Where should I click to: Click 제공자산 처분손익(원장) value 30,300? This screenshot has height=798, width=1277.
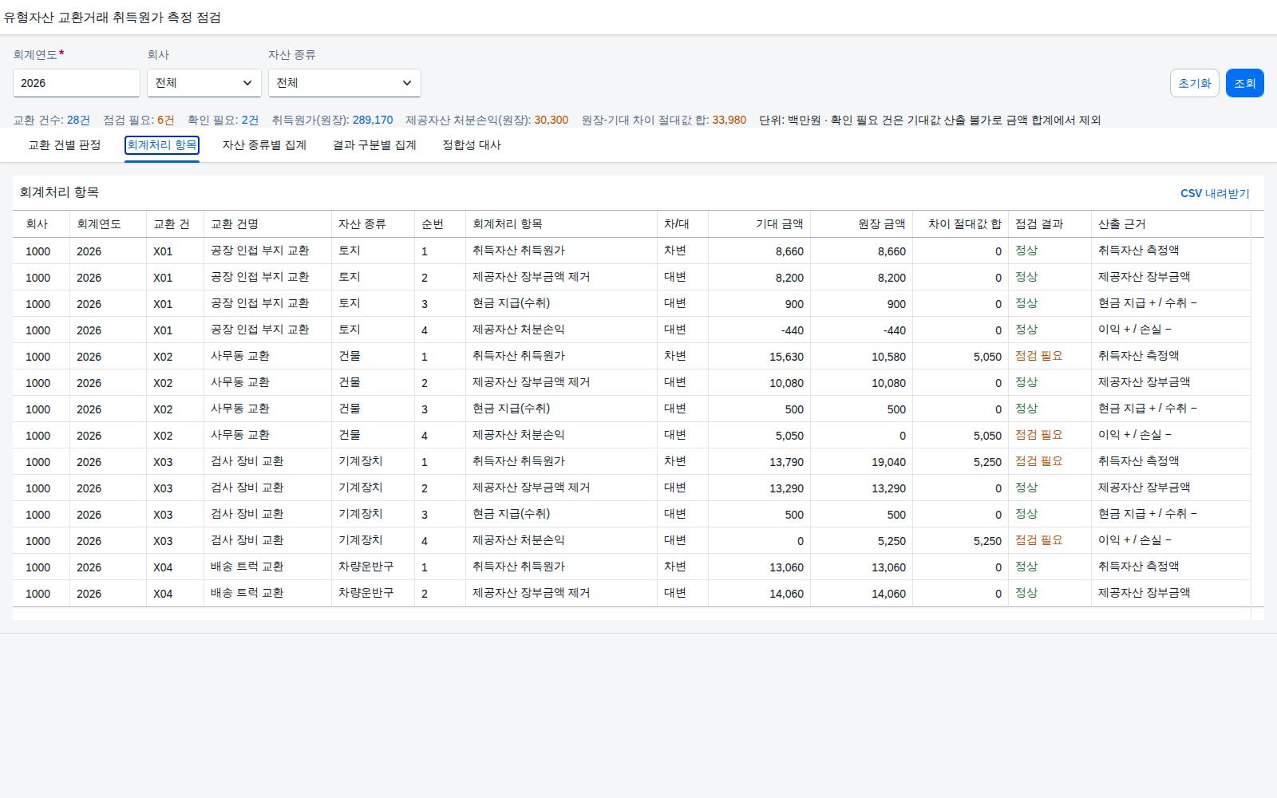tap(552, 120)
